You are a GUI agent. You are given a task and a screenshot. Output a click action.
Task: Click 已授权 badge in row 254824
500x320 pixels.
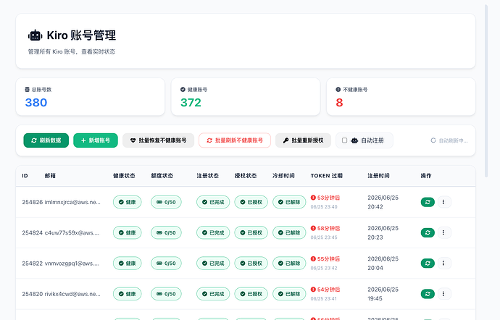(x=251, y=232)
